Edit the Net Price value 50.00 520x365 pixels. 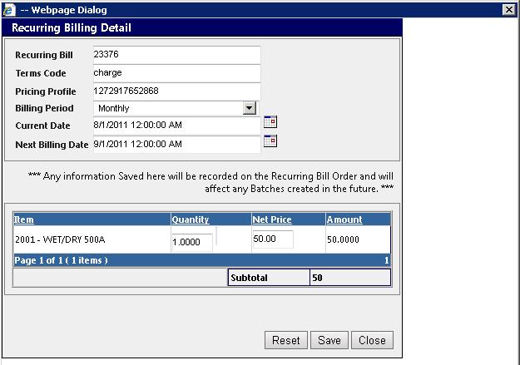point(272,239)
